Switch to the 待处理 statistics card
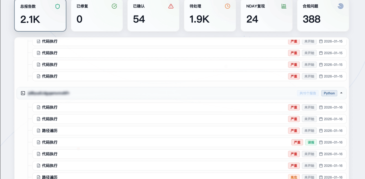The height and width of the screenshot is (179, 365). tap(210, 16)
